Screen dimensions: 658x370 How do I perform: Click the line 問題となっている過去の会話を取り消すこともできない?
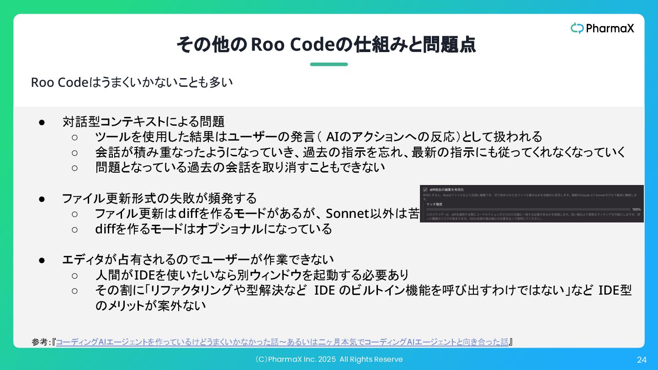coord(240,167)
